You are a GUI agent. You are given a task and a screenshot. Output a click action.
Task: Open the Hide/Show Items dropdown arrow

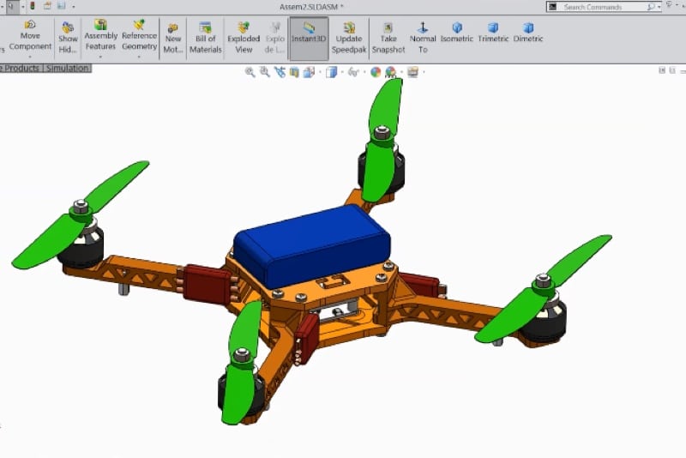point(364,72)
